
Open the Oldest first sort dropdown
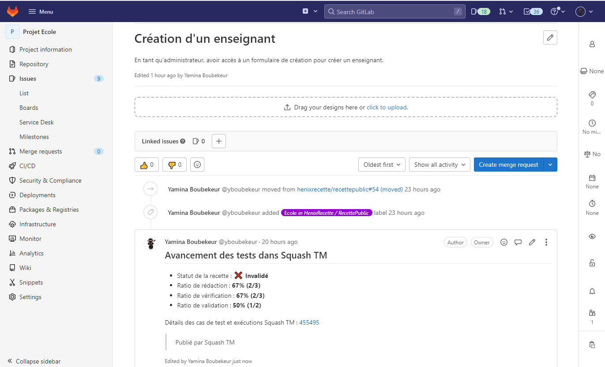[381, 164]
